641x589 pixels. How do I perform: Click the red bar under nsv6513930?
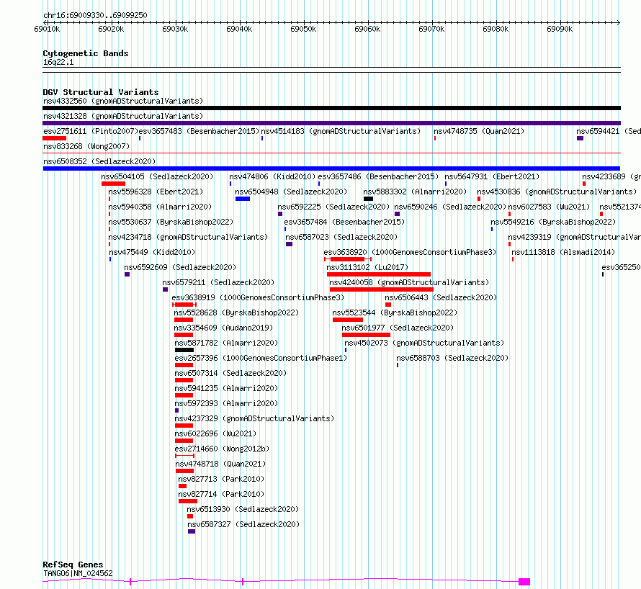coord(189,516)
